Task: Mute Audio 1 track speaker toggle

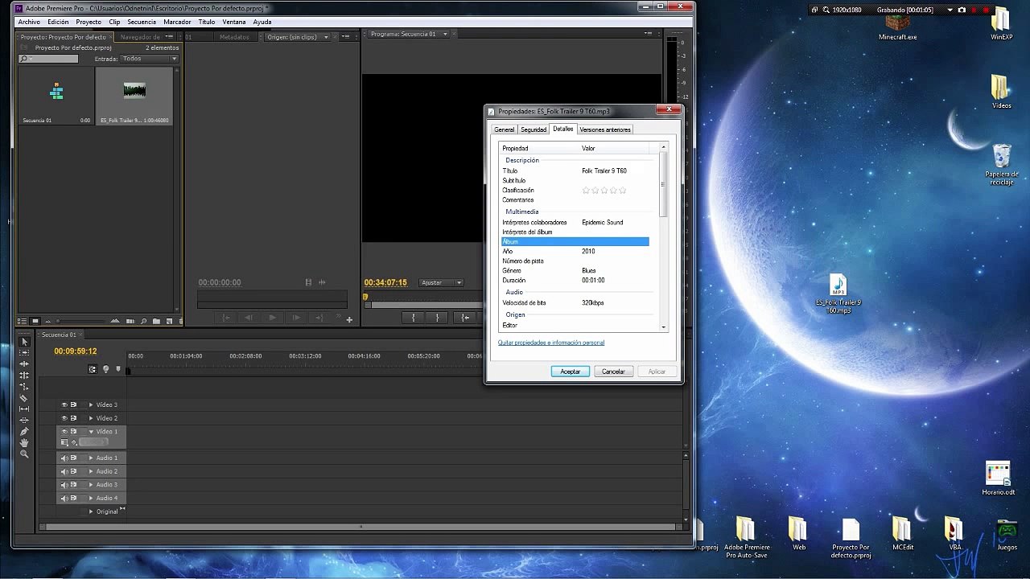Action: [x=64, y=458]
